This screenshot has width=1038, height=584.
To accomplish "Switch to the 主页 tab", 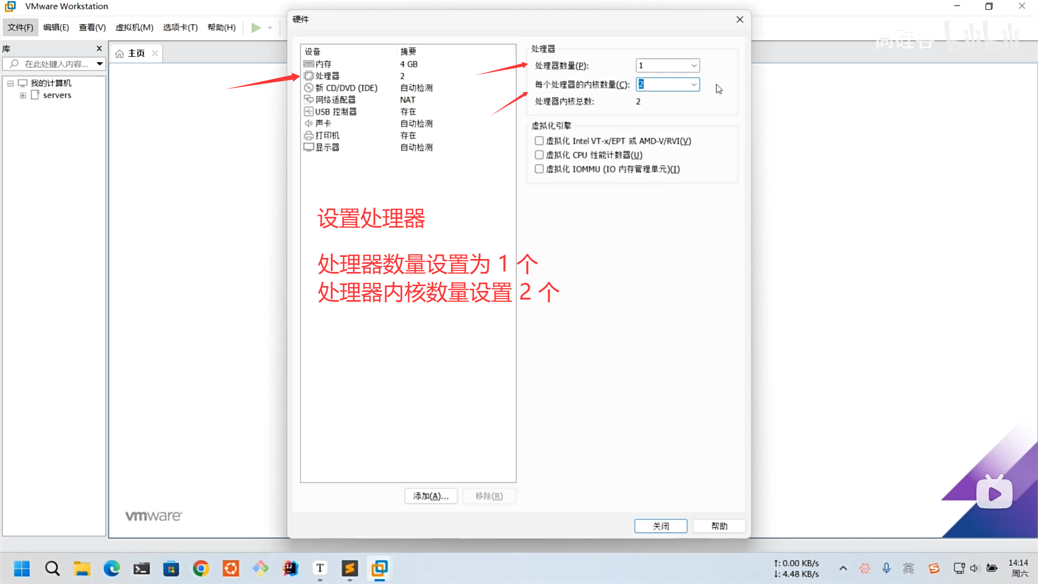I will coord(136,53).
